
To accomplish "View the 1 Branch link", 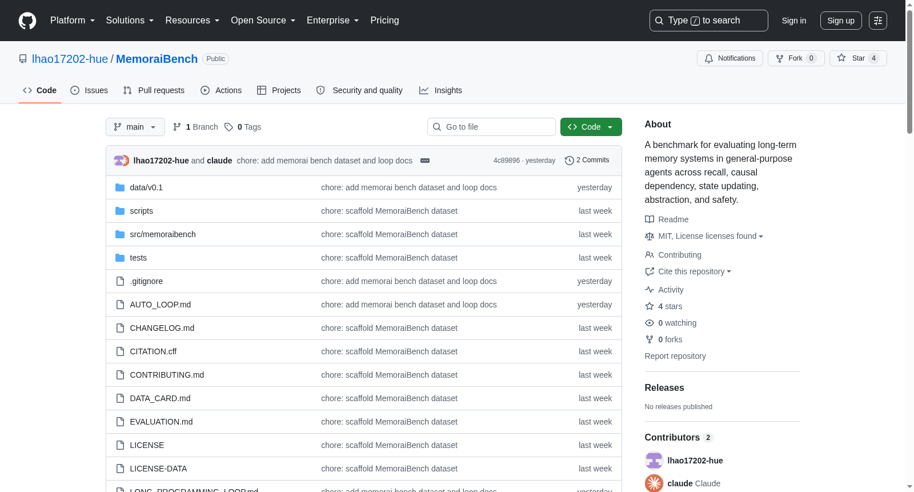I will (195, 127).
